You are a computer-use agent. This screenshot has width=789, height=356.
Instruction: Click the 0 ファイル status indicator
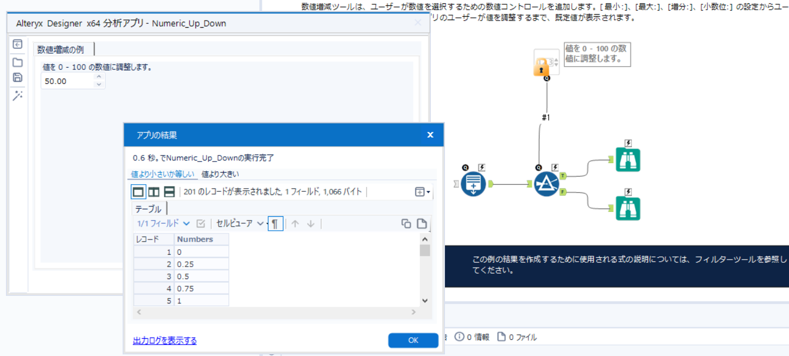517,337
